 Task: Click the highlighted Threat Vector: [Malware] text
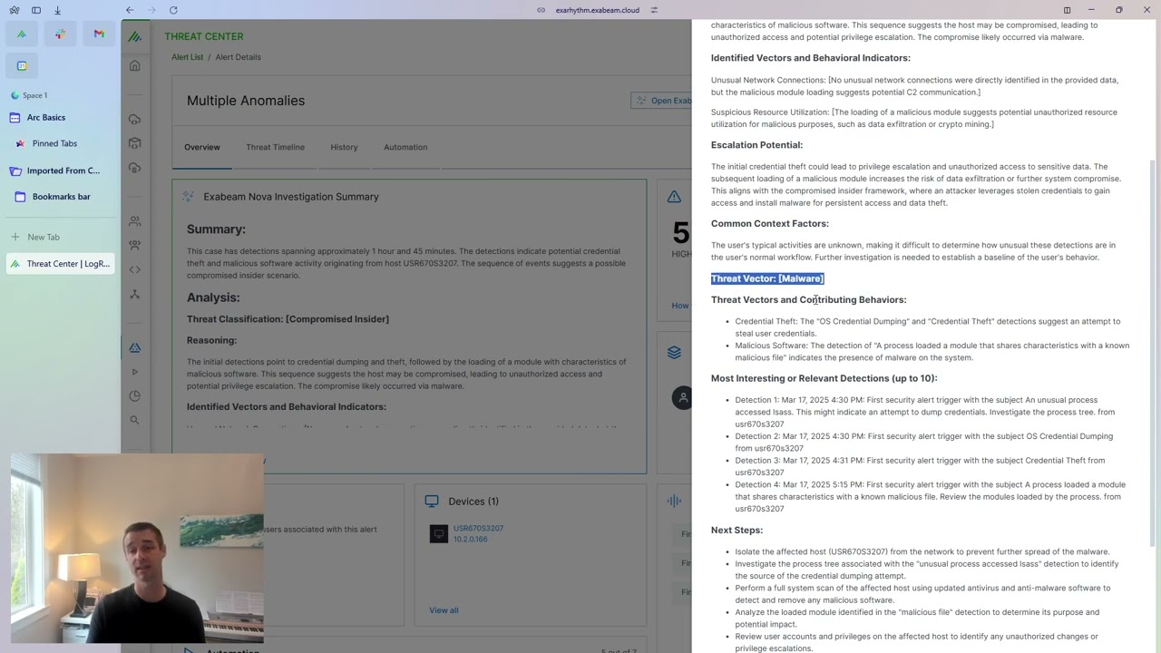tap(767, 278)
